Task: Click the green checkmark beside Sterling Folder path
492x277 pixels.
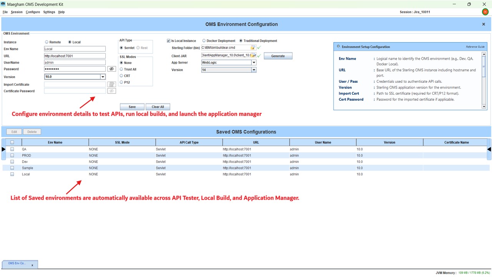Action: [x=258, y=48]
